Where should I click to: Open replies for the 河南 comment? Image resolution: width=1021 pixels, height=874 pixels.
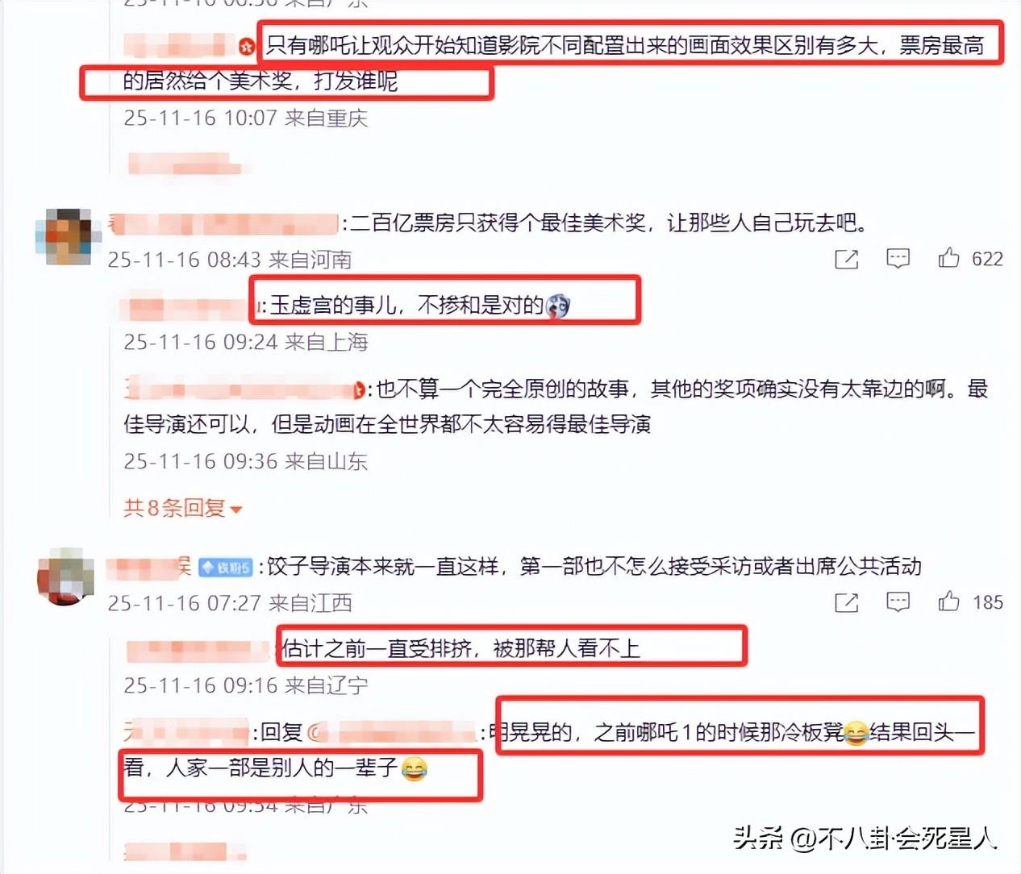(x=898, y=259)
